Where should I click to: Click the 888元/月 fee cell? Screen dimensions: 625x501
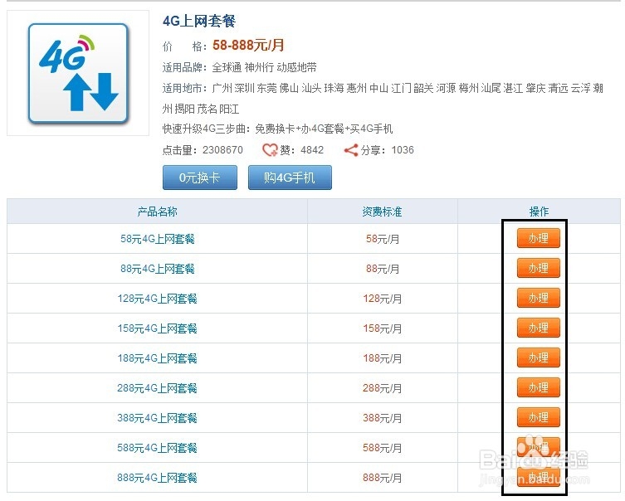coord(383,478)
